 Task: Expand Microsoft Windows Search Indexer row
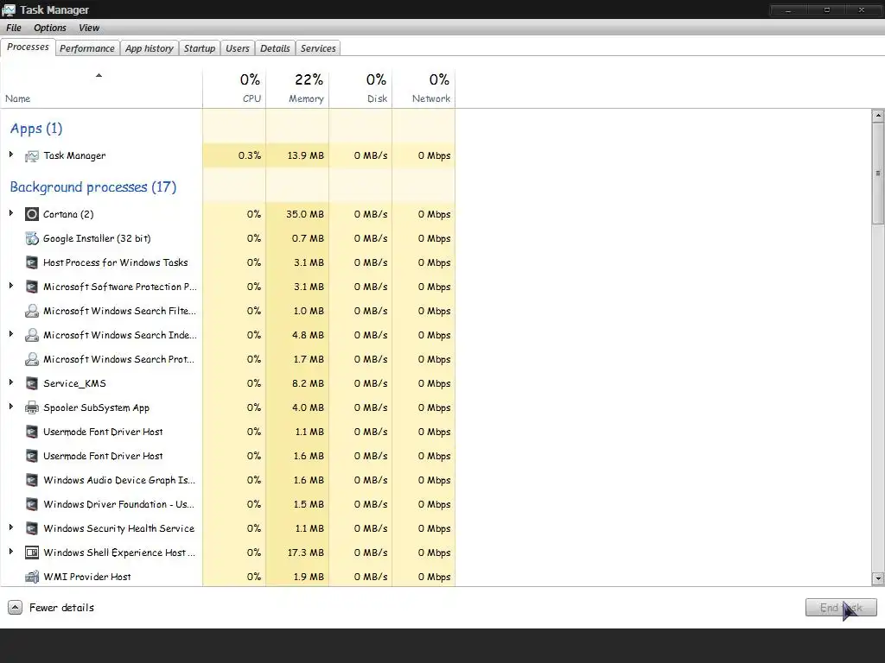(10, 334)
